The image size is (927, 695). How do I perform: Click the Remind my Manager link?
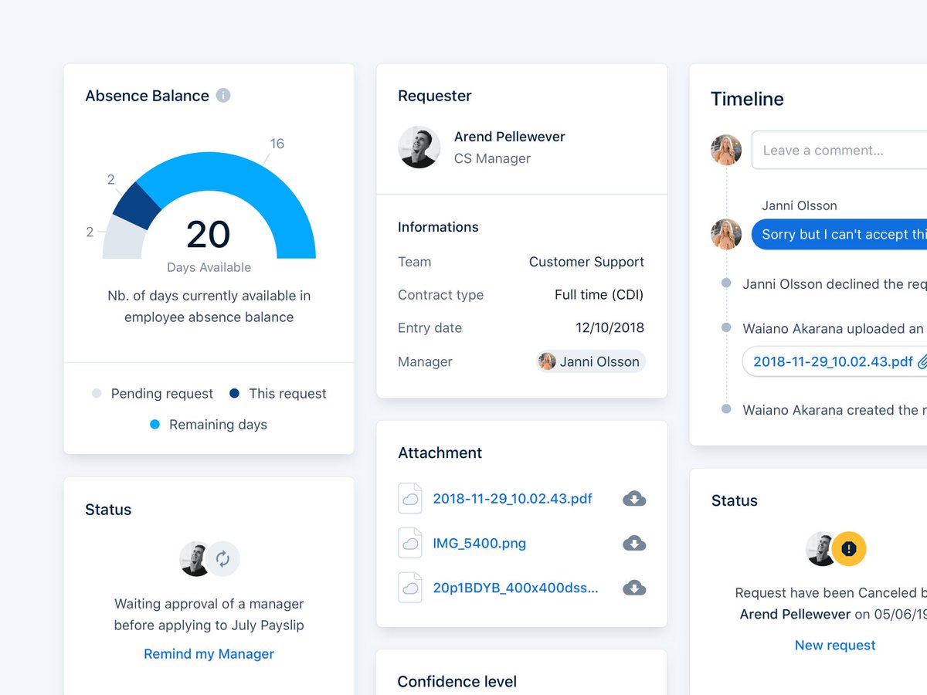(209, 654)
